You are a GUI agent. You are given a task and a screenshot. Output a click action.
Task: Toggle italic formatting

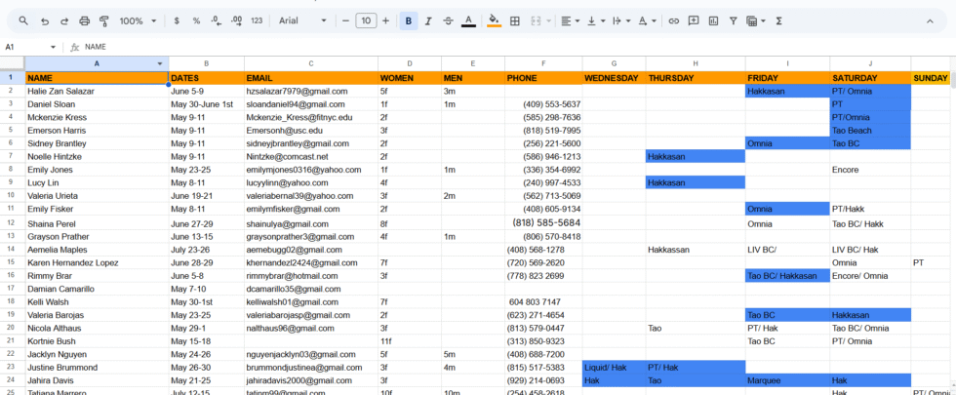pos(428,20)
